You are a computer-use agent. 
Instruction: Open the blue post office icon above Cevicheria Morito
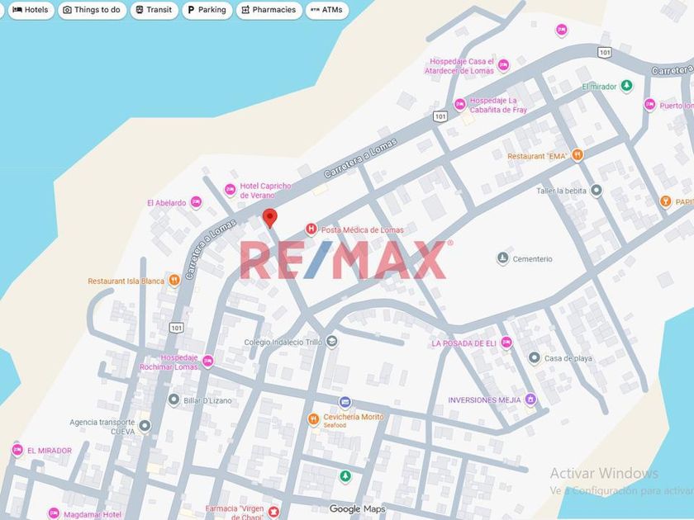pos(345,403)
